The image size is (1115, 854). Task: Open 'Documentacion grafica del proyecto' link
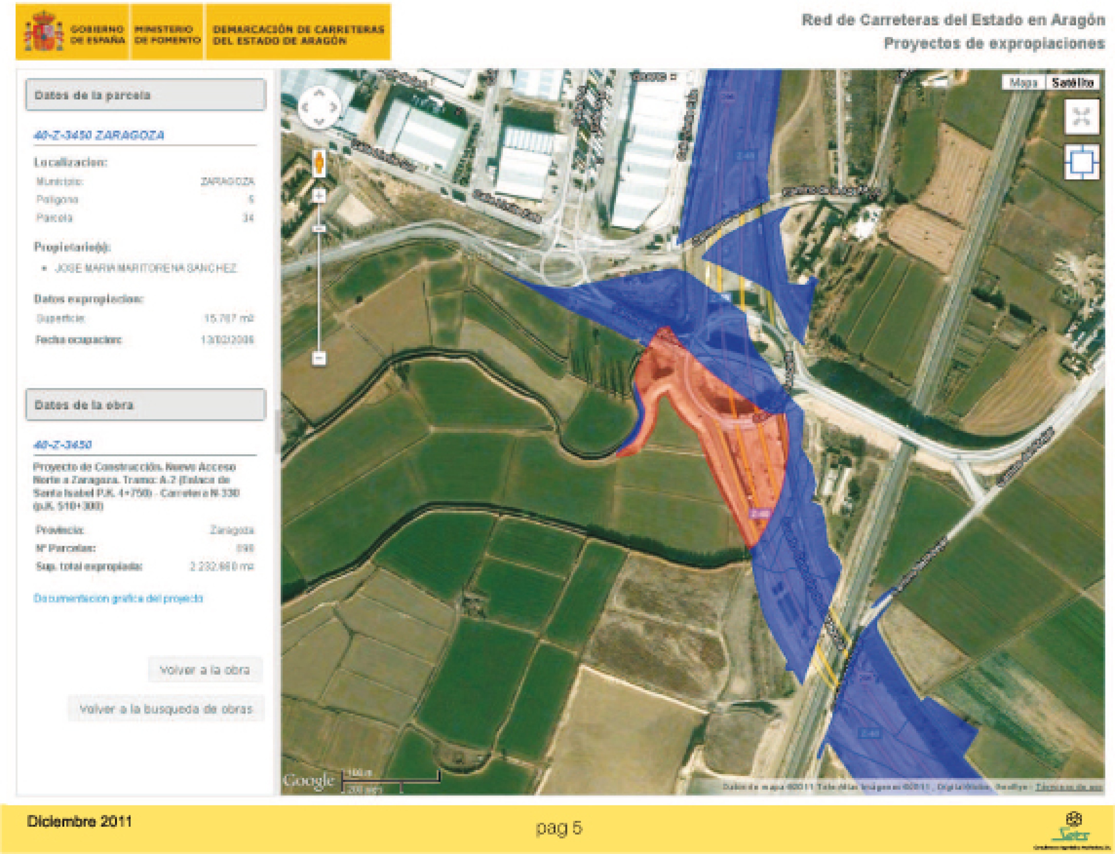[118, 598]
